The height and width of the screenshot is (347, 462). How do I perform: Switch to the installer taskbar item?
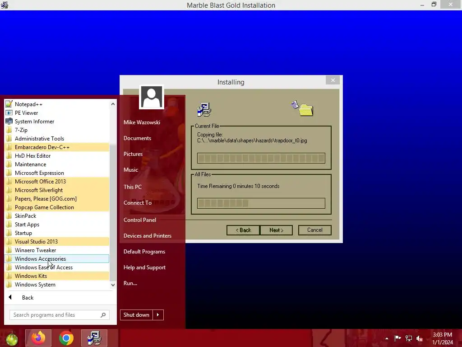point(94,338)
